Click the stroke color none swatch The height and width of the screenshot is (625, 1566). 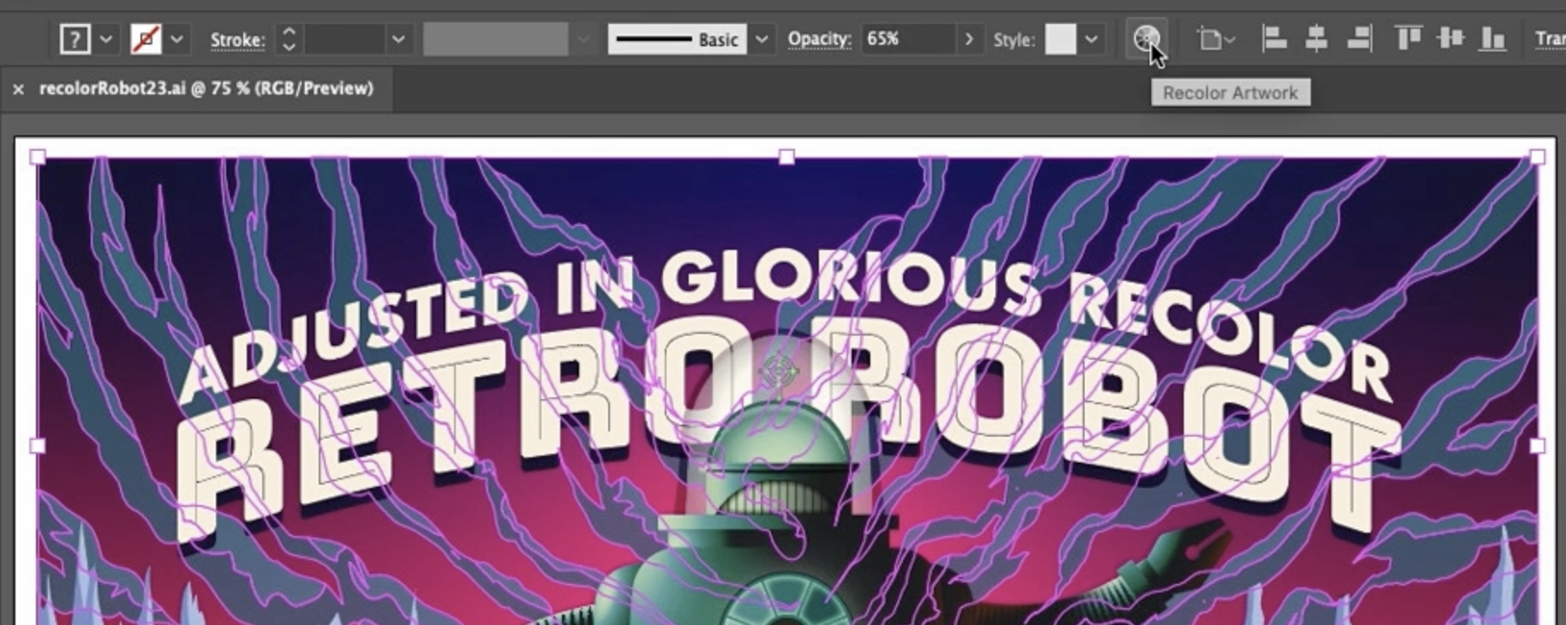(146, 39)
